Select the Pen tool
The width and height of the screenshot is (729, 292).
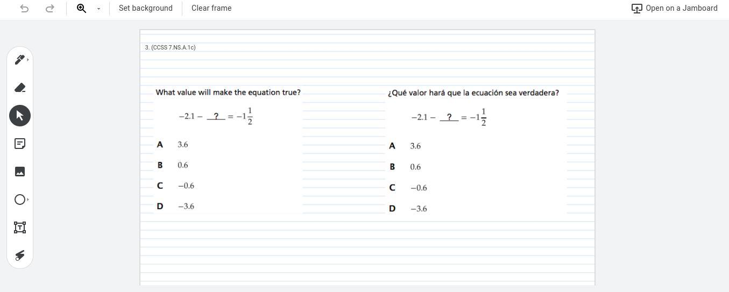coord(19,60)
